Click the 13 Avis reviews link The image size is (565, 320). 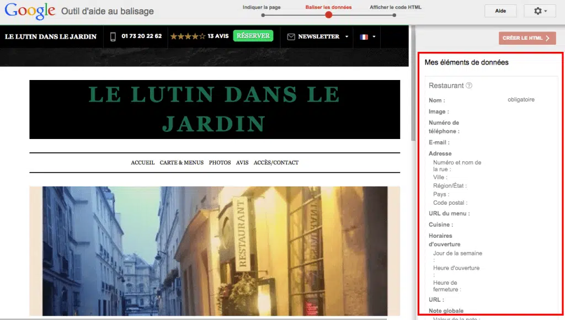(218, 36)
